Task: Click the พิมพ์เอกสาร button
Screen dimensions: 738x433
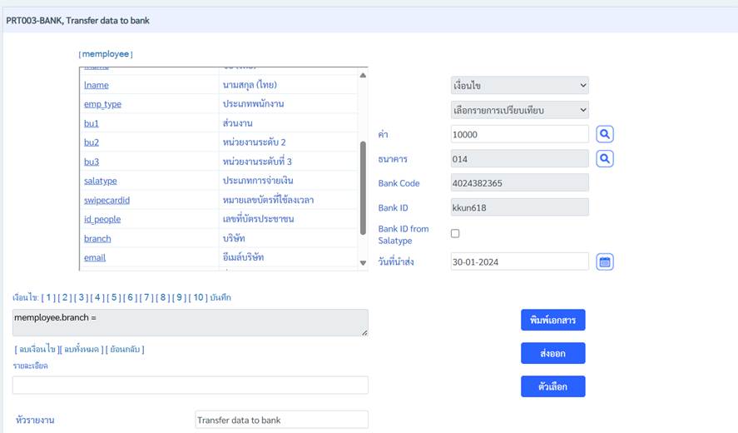Action: [x=553, y=320]
